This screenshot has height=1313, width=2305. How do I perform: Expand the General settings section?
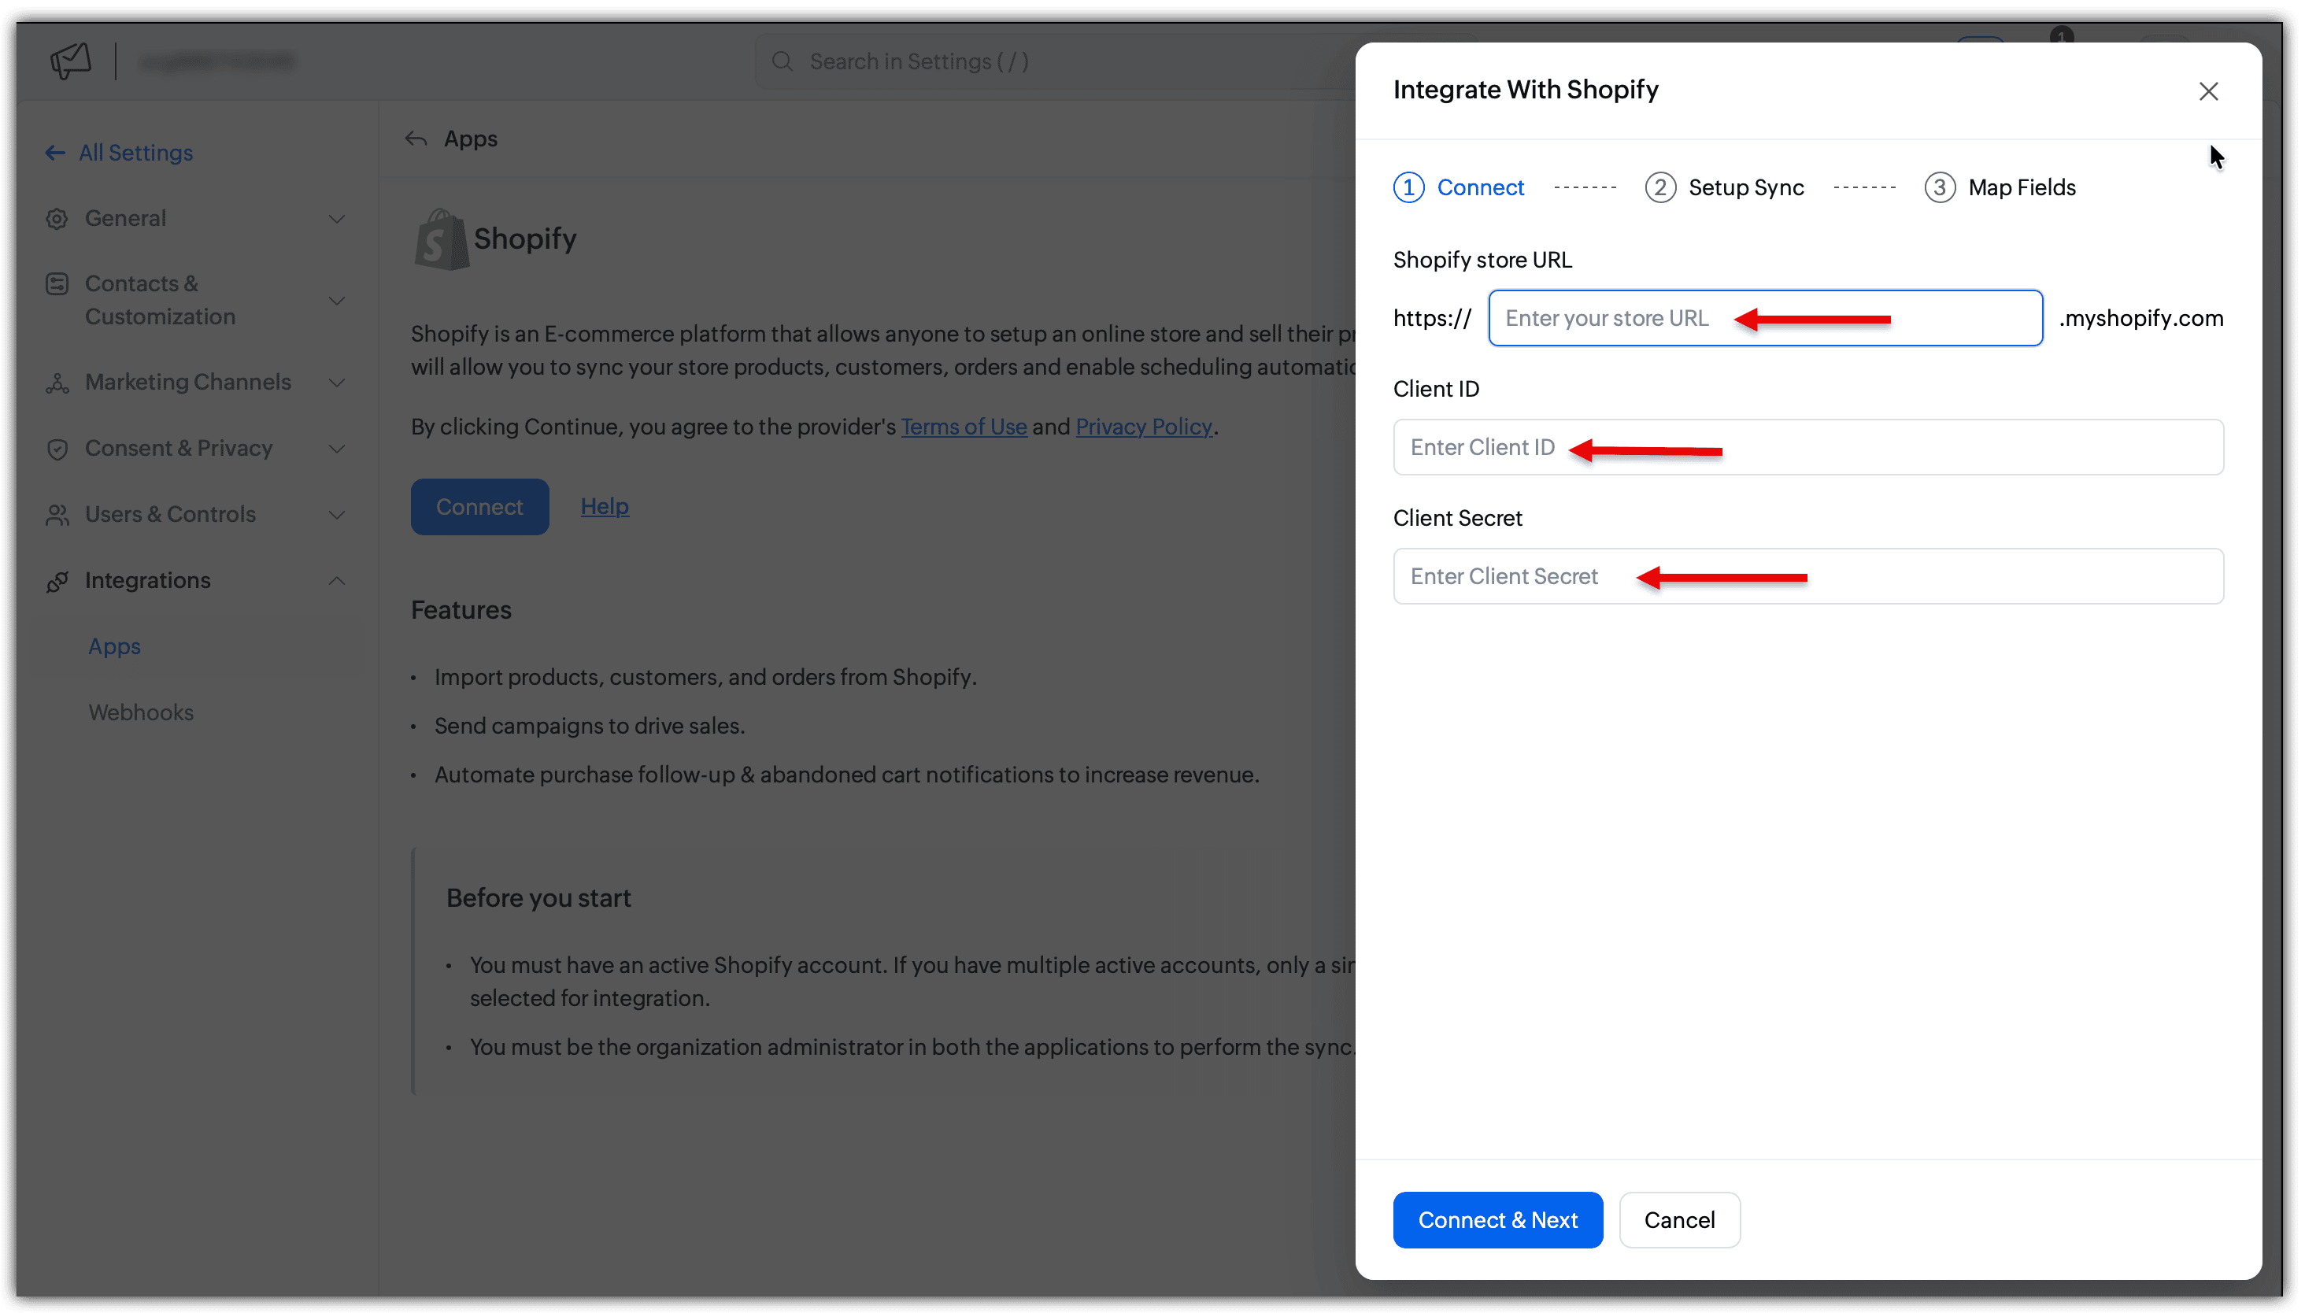[336, 218]
